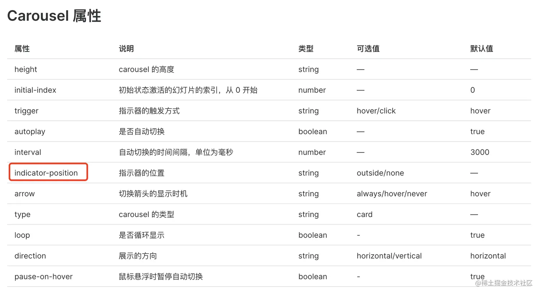Click 'string' type in indicator-position row

[x=308, y=173]
